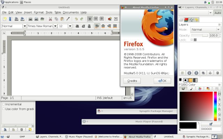Apply bold formatting in AbiWord
The image size is (223, 139).
[x=77, y=26]
